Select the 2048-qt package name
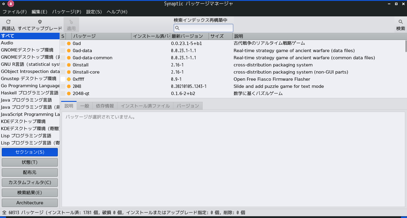 pyautogui.click(x=81, y=94)
